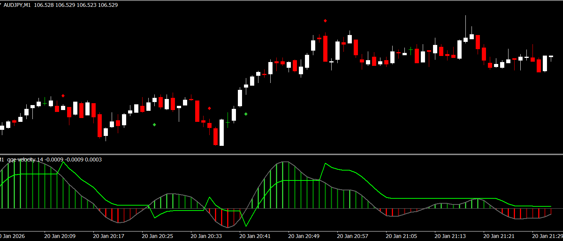This screenshot has width=563, height=241.
Task: Click the red diamond signal near 20:09
Action: 63,96
